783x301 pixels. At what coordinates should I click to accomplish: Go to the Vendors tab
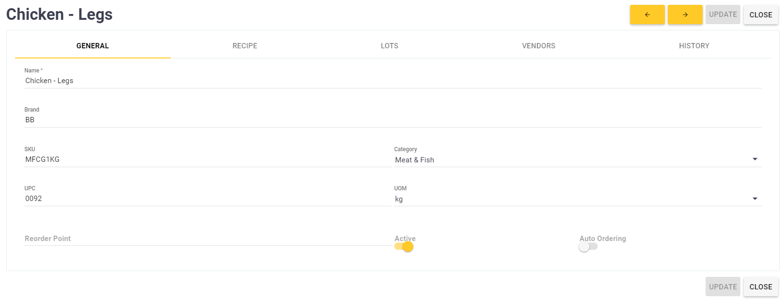539,46
